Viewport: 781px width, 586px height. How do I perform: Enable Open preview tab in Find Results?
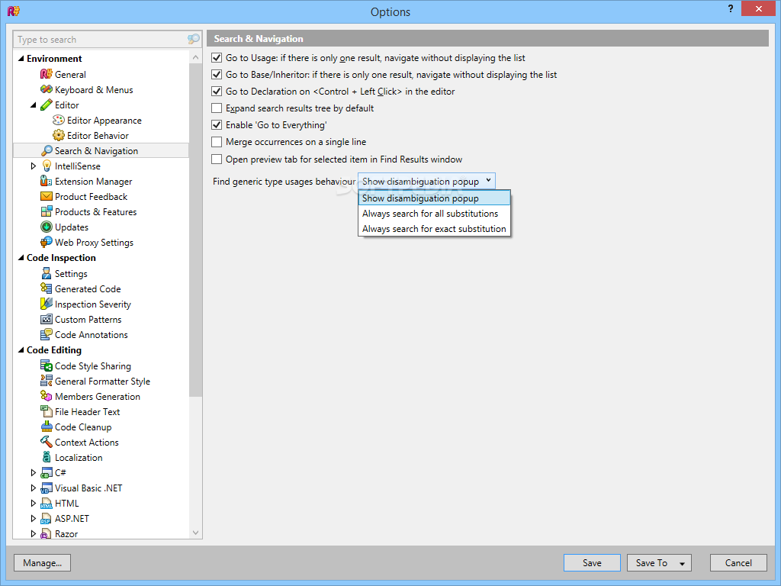tap(217, 159)
